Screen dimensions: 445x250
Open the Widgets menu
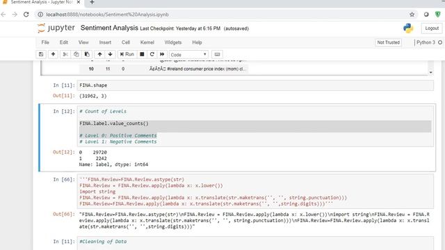pos(173,42)
